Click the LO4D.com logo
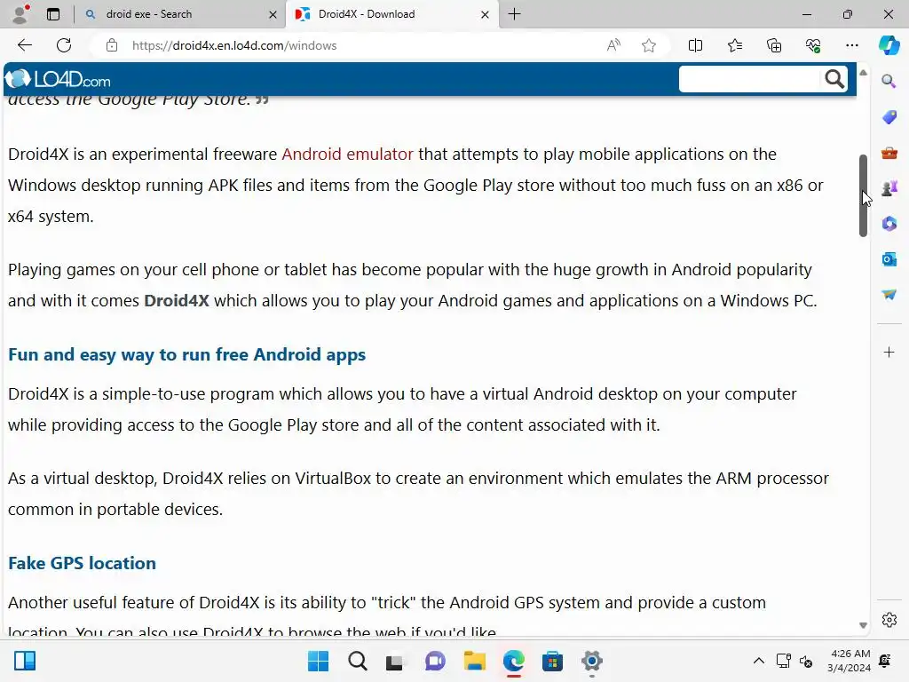Image resolution: width=909 pixels, height=682 pixels. [x=58, y=79]
